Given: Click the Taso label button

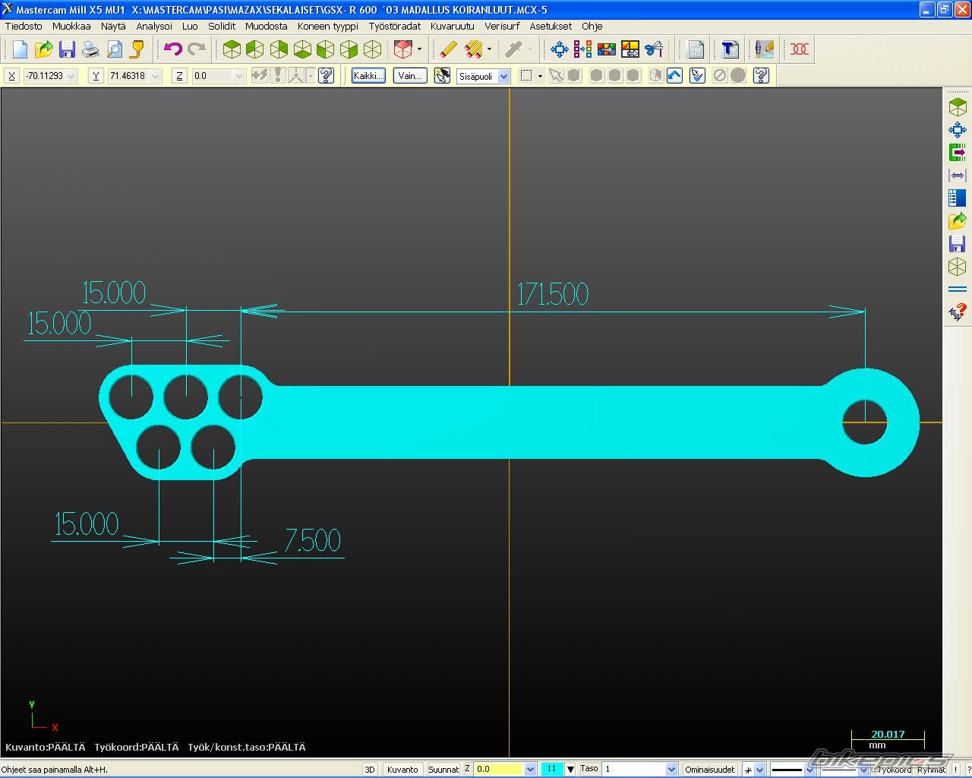Looking at the screenshot, I should pyautogui.click(x=589, y=769).
